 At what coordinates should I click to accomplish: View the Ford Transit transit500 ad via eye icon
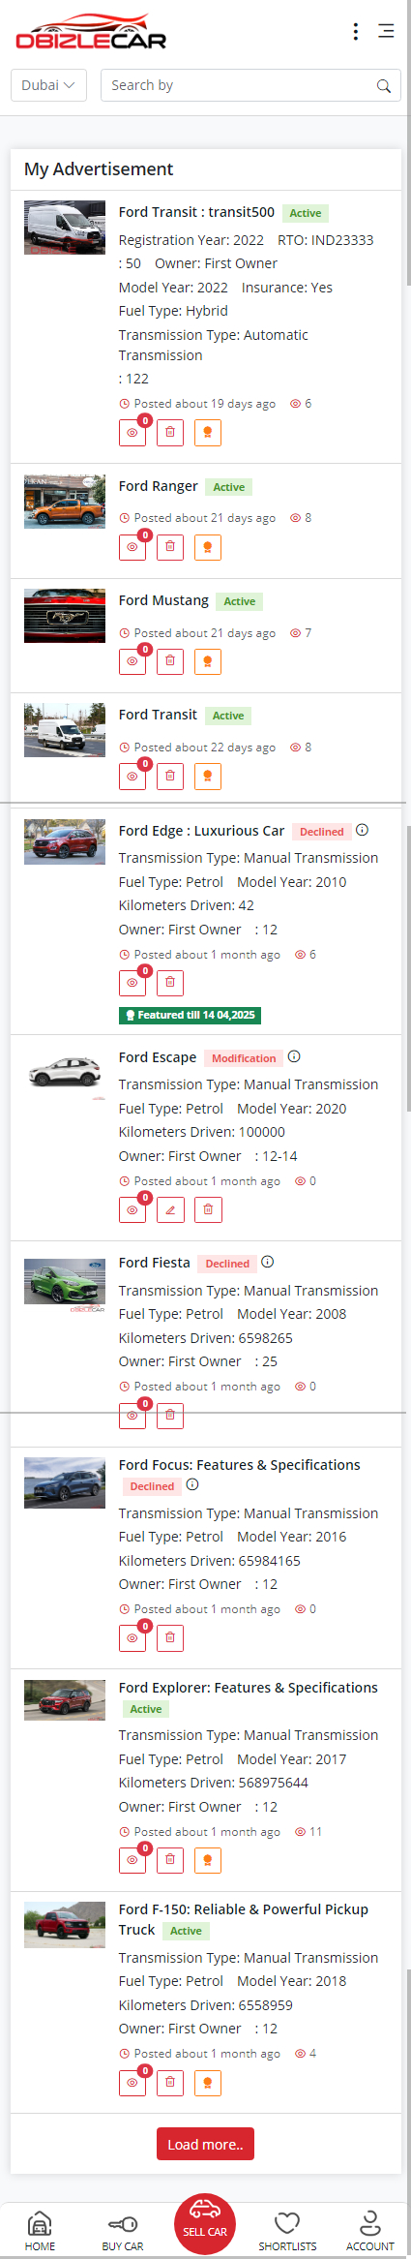click(x=132, y=433)
